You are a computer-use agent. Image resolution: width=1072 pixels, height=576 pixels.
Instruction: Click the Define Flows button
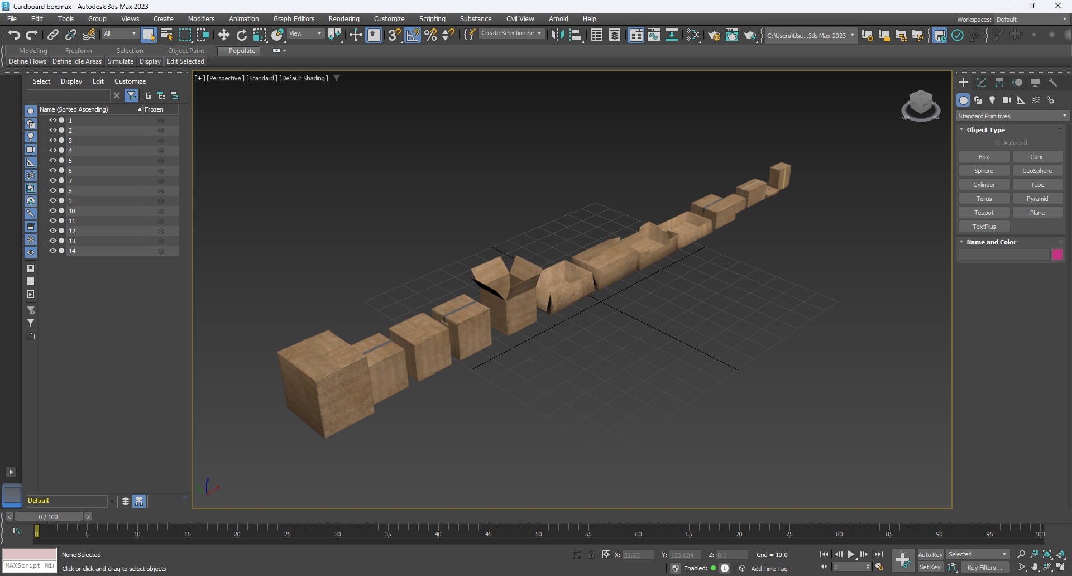pos(27,61)
